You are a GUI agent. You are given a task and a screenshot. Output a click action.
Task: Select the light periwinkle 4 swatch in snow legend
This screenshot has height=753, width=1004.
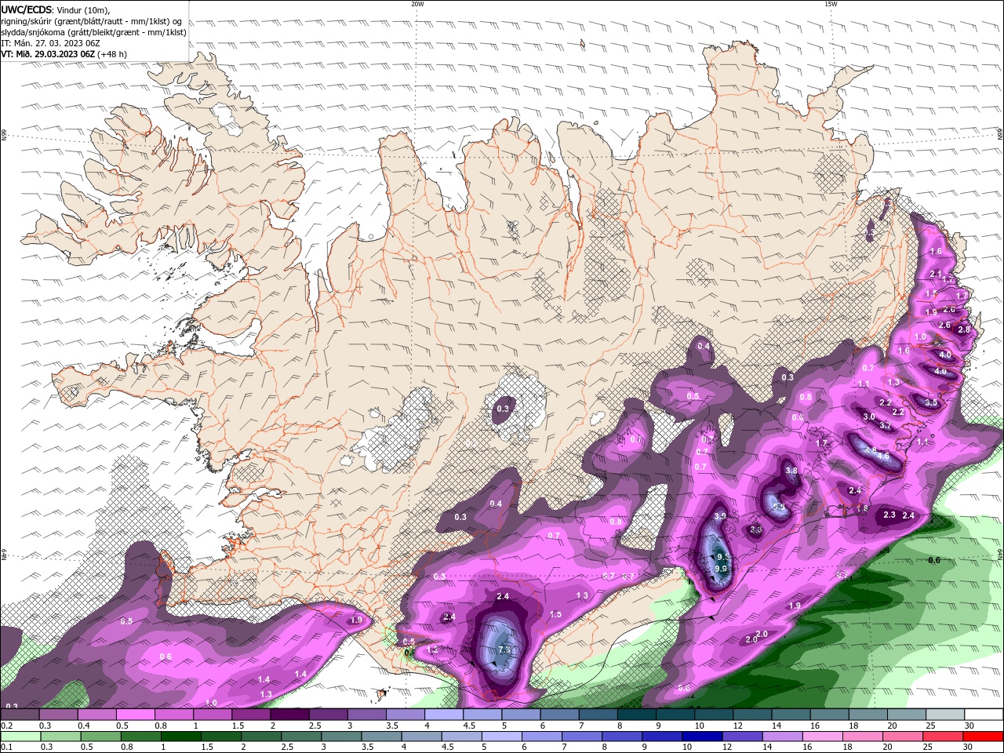pyautogui.click(x=443, y=715)
